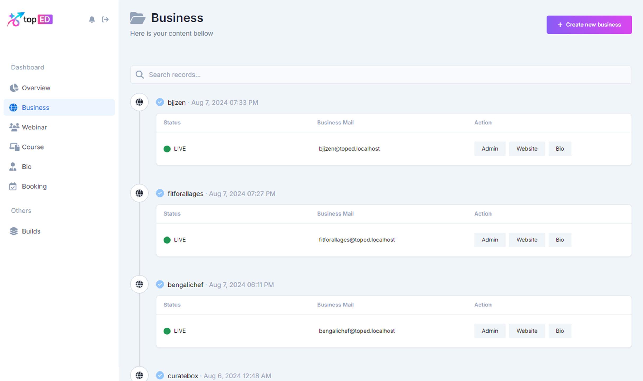This screenshot has height=381, width=643.
Task: Click the logout icon in sidebar header
Action: tap(105, 20)
